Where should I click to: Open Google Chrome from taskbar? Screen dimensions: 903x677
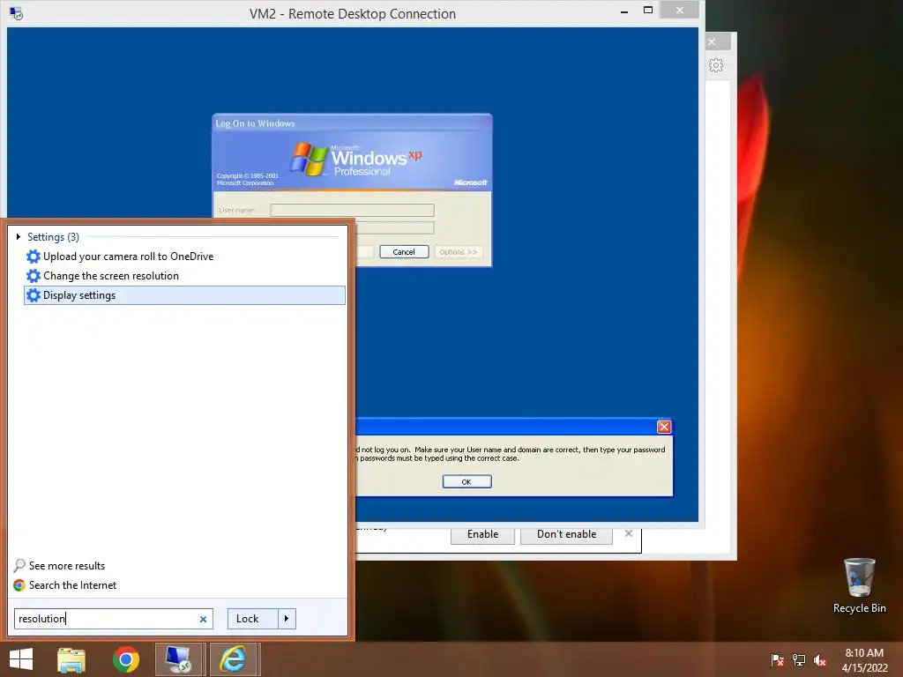click(x=125, y=659)
